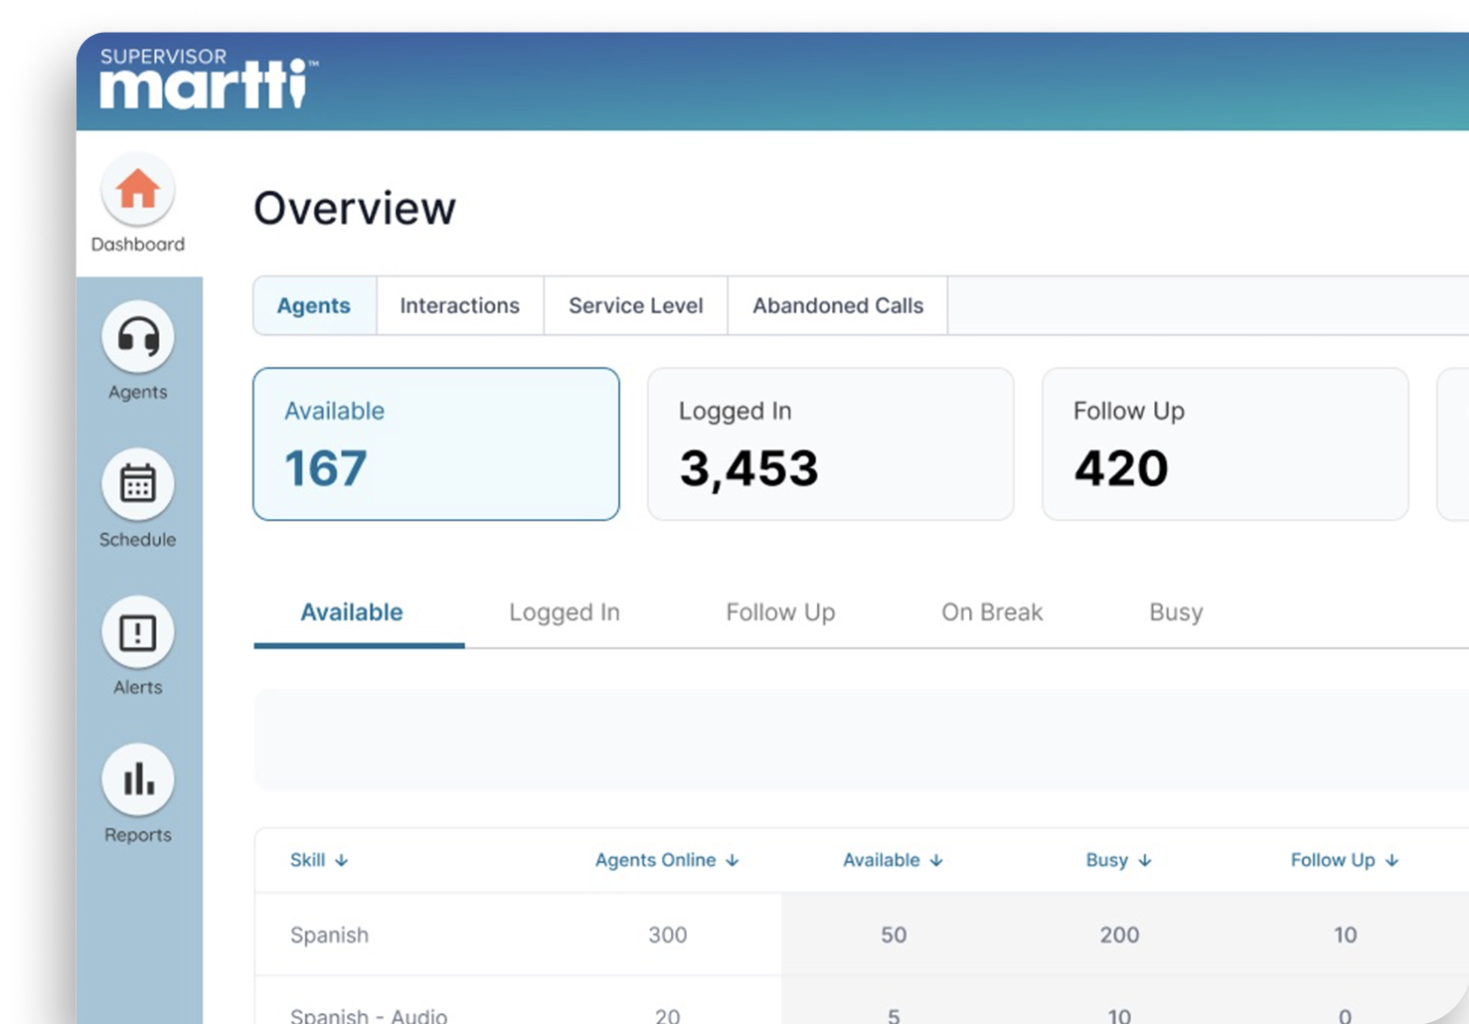Select the Agents tab
Image resolution: width=1469 pixels, height=1024 pixels.
(314, 305)
